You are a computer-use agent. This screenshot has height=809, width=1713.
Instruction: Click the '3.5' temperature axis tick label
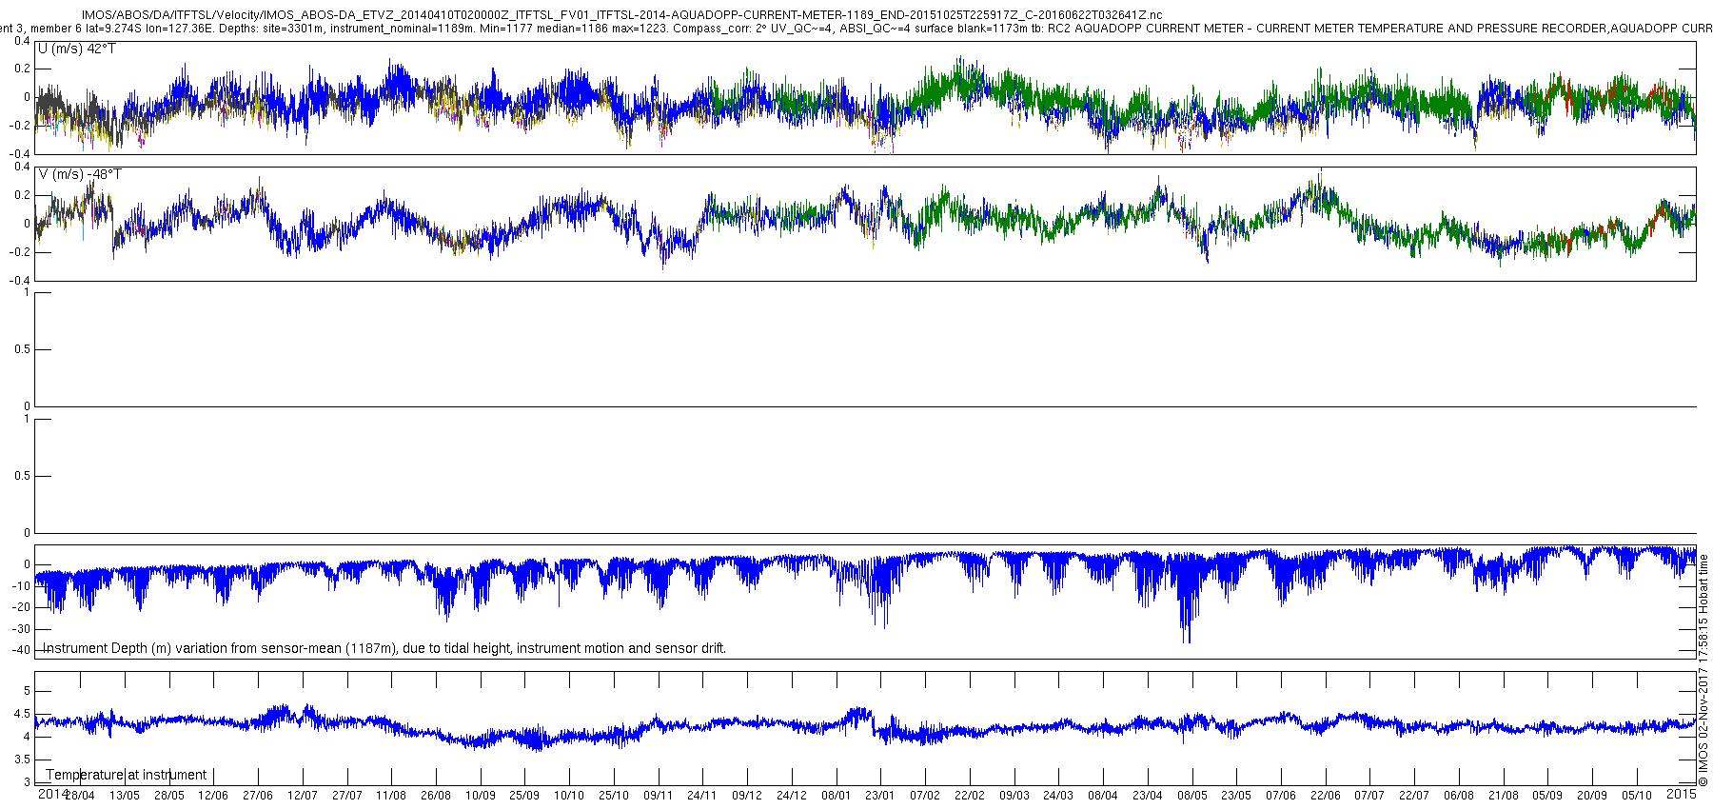point(22,760)
